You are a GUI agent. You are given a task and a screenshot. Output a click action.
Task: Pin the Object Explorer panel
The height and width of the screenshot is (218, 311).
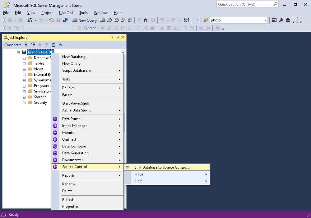pos(118,38)
